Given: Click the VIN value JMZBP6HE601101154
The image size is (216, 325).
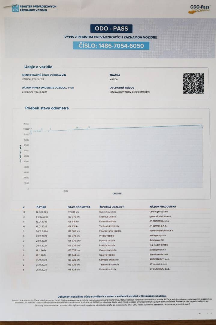Looking at the screenshot, I should coord(33,79).
